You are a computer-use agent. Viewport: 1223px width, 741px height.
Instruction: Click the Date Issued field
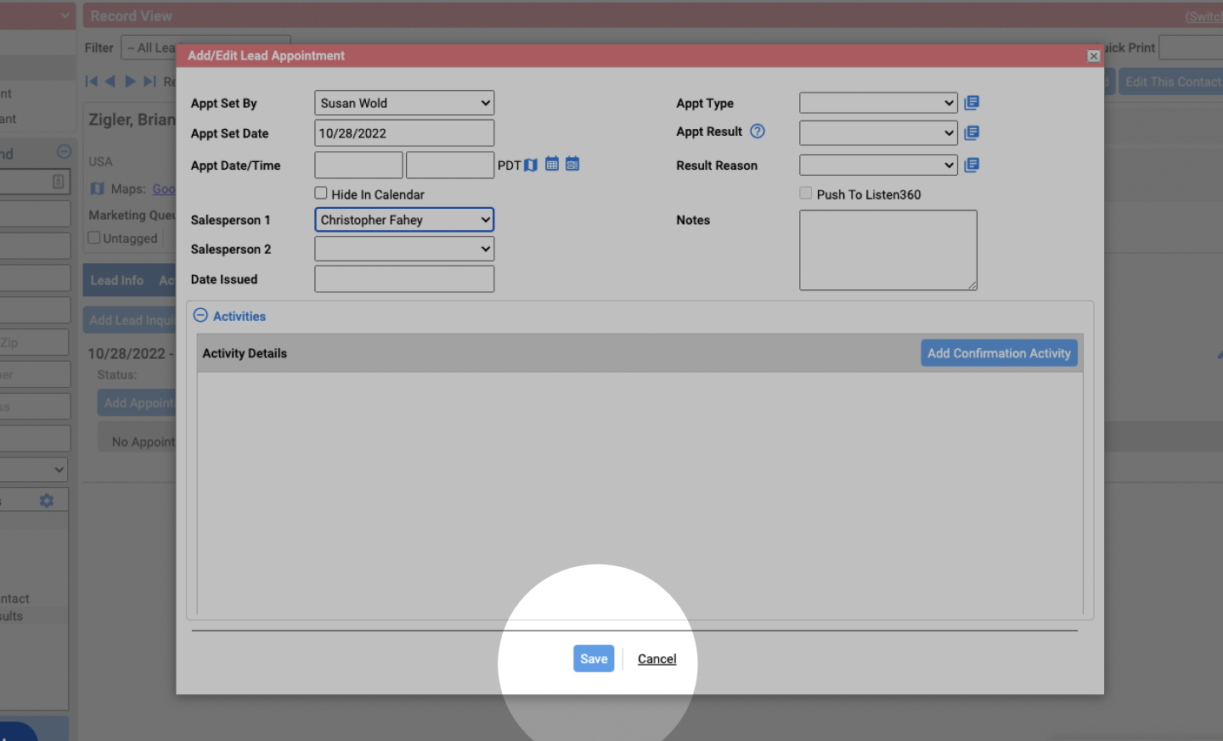404,279
